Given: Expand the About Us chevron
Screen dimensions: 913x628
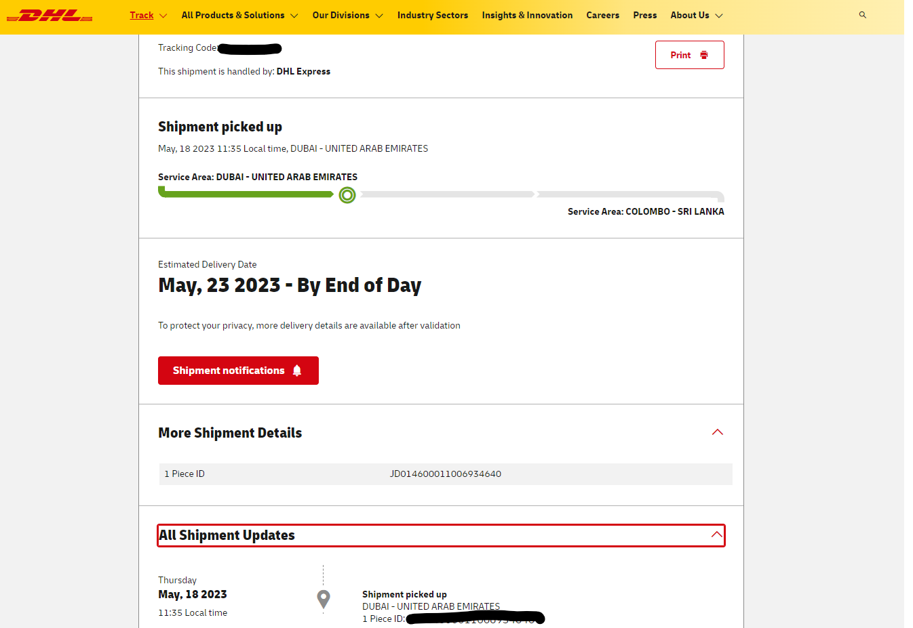Looking at the screenshot, I should click(x=719, y=16).
